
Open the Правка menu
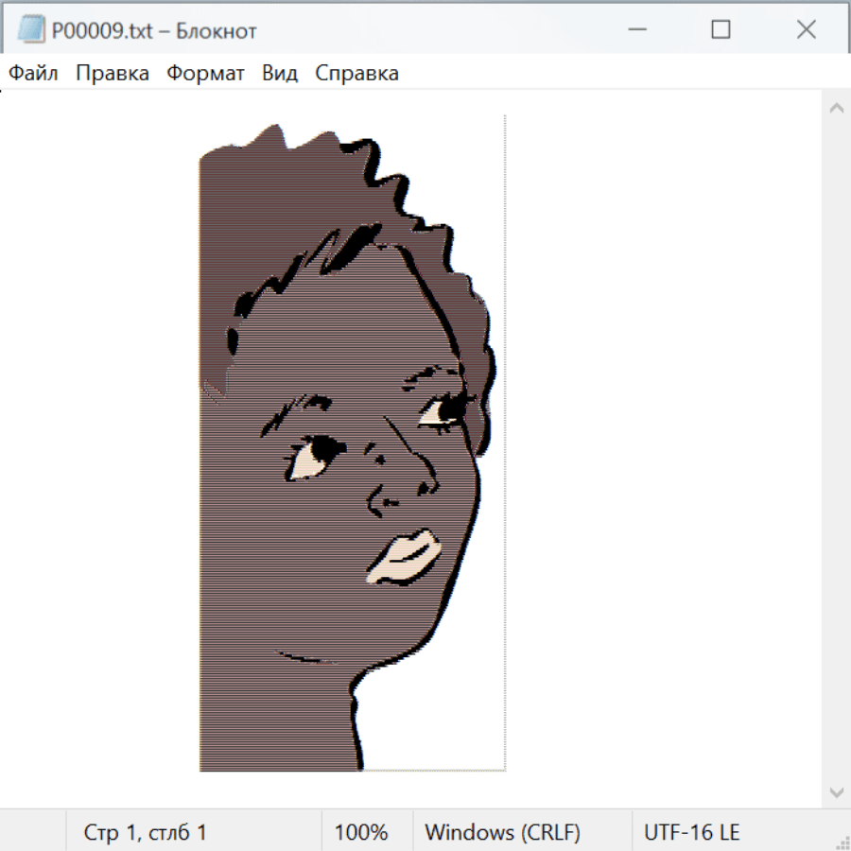(x=112, y=74)
